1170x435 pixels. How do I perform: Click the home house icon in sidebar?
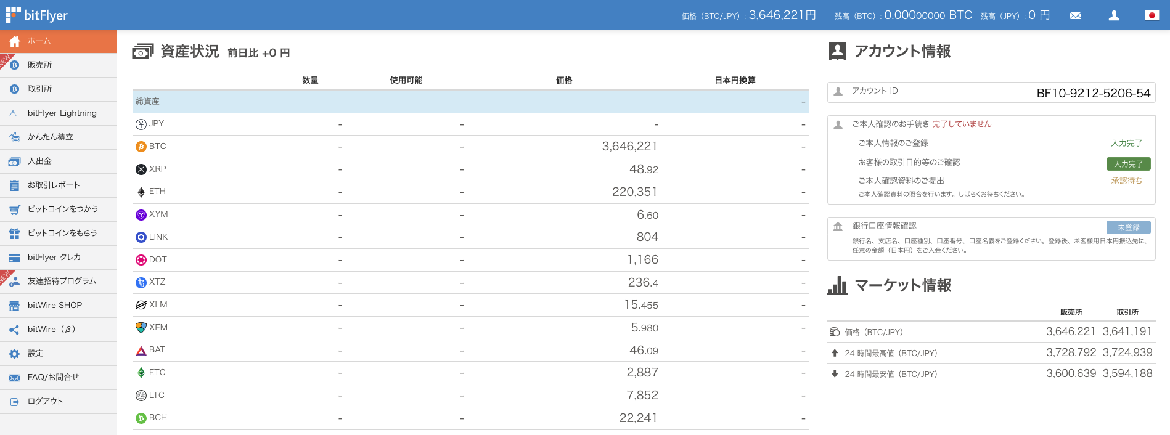click(x=15, y=41)
